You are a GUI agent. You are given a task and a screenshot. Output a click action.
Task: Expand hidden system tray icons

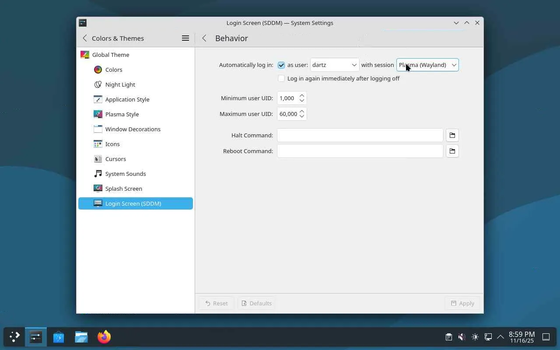tap(500, 337)
